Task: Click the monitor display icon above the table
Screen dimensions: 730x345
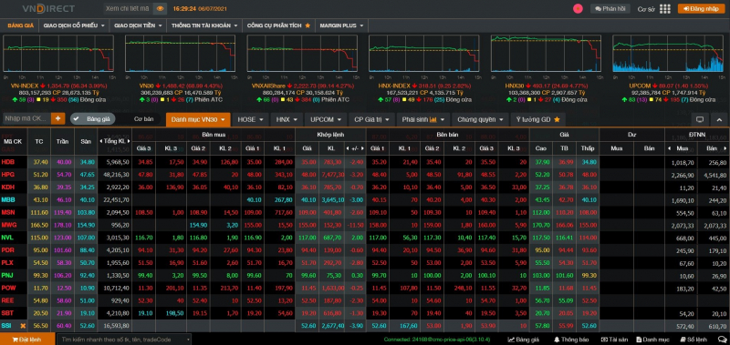Action: pos(699,119)
